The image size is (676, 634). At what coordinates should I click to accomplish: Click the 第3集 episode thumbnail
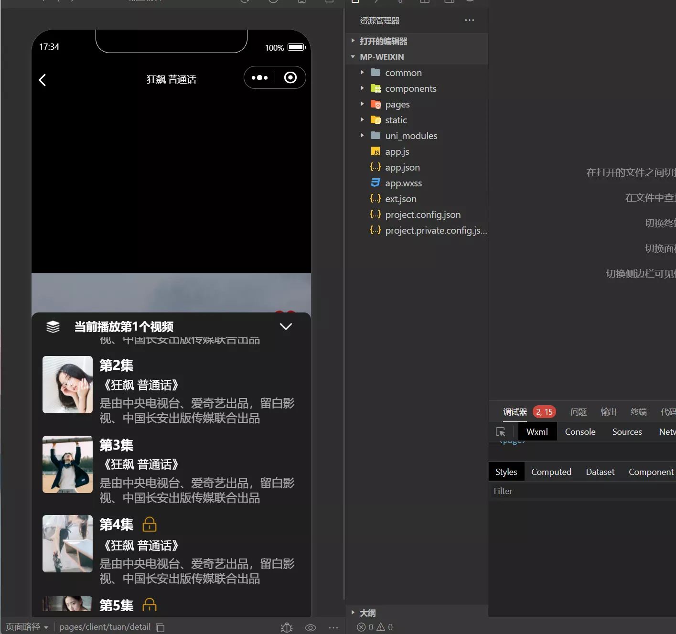click(x=67, y=464)
